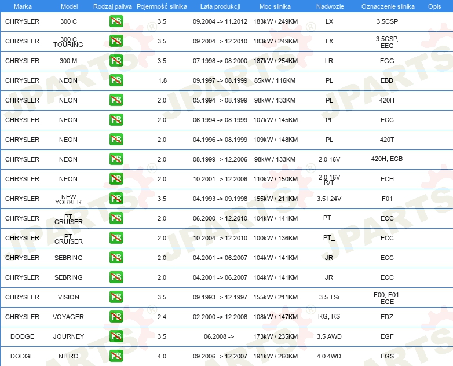
Task: Click fuel icon in the VOYAGER row
Action: click(x=116, y=316)
